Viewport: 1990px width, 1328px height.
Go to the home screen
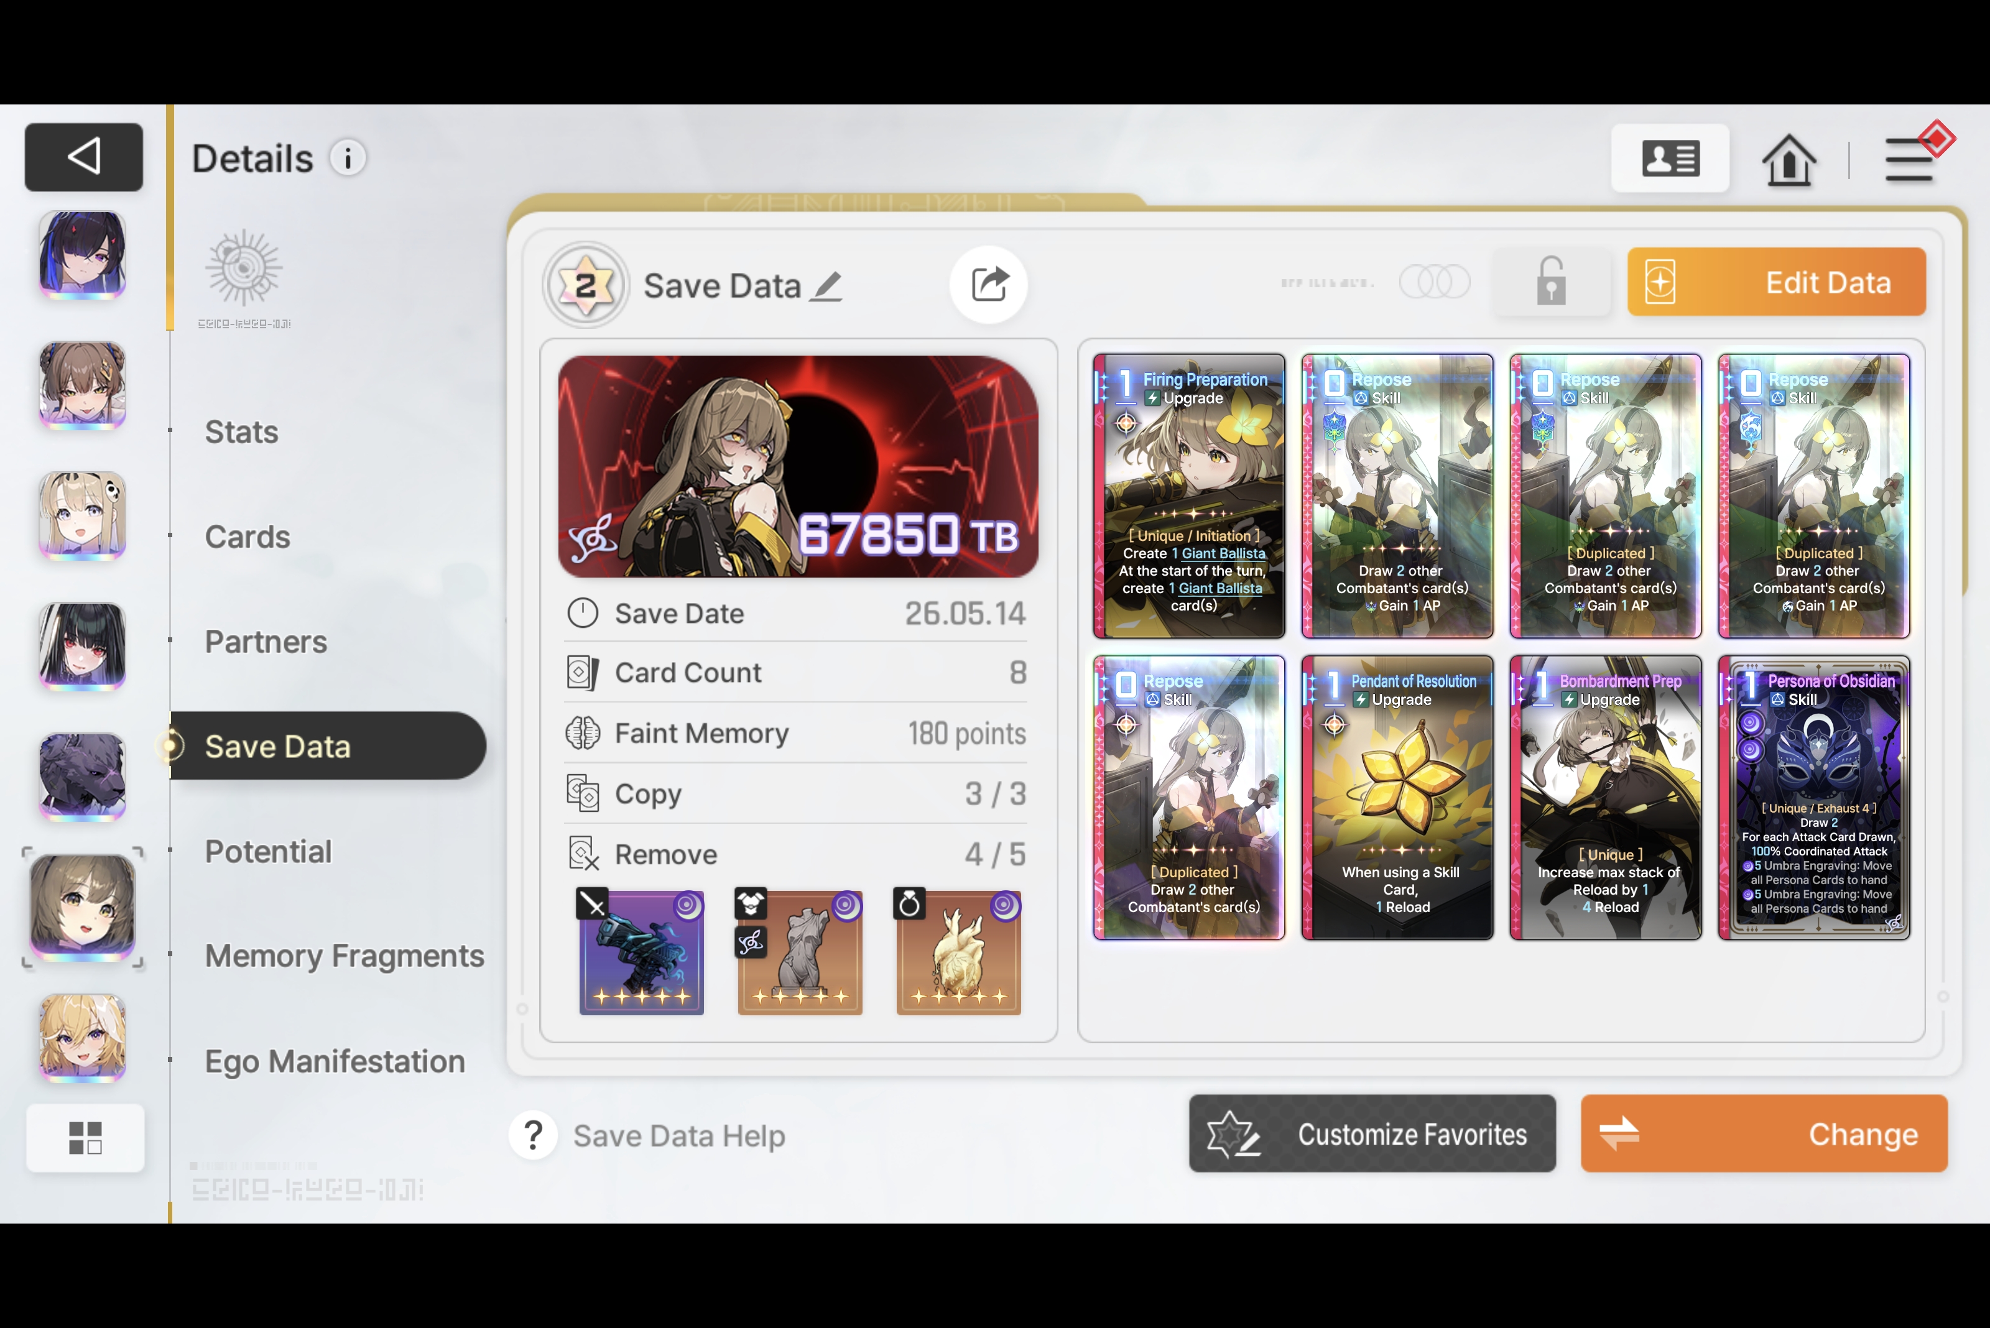coord(1789,159)
